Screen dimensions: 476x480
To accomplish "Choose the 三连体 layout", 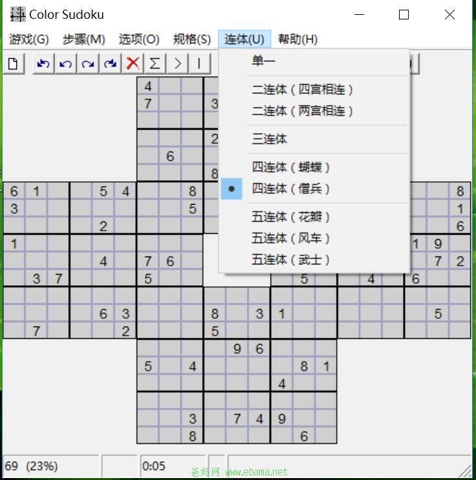I will pyautogui.click(x=314, y=139).
